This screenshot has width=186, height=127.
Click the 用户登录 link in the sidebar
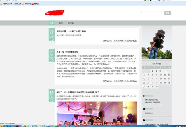[x=149, y=102]
